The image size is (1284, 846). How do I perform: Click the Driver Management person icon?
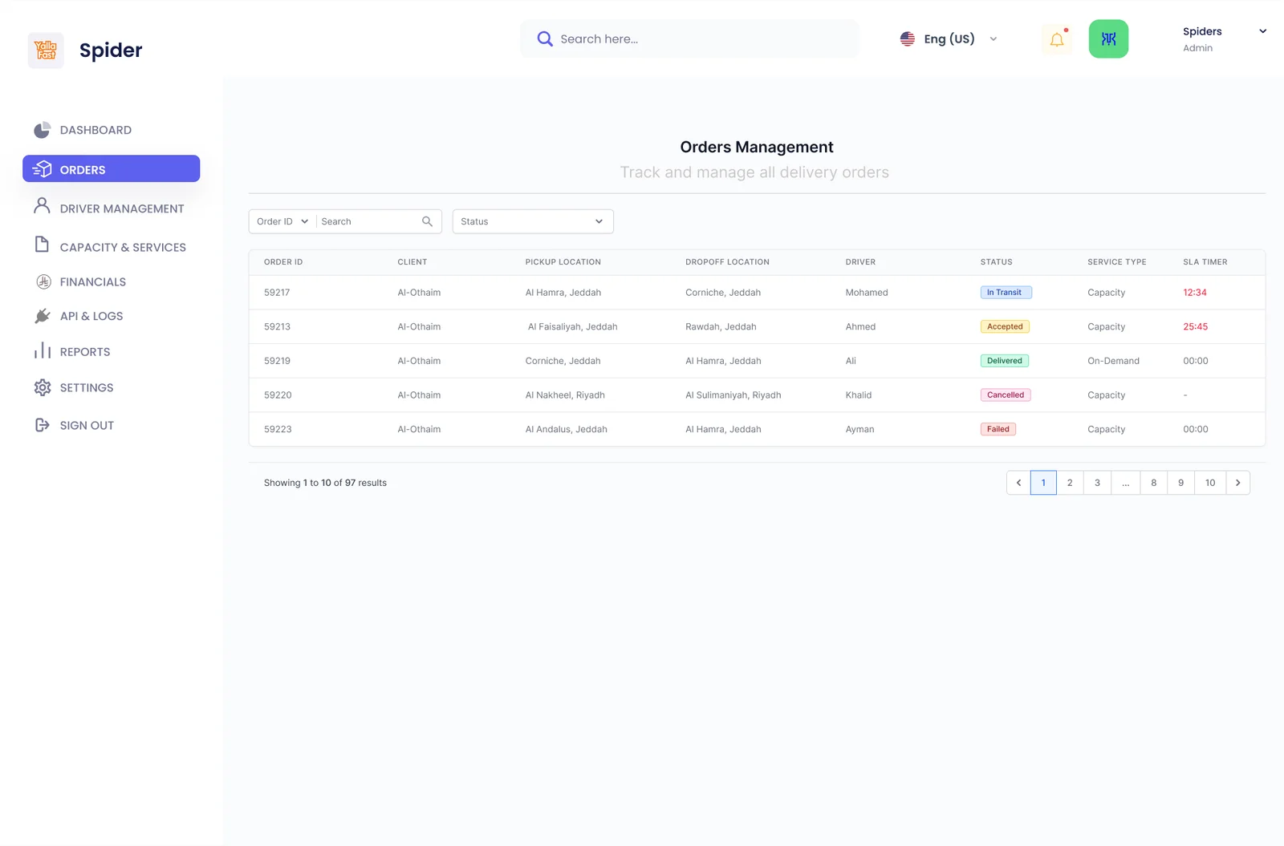pos(42,206)
